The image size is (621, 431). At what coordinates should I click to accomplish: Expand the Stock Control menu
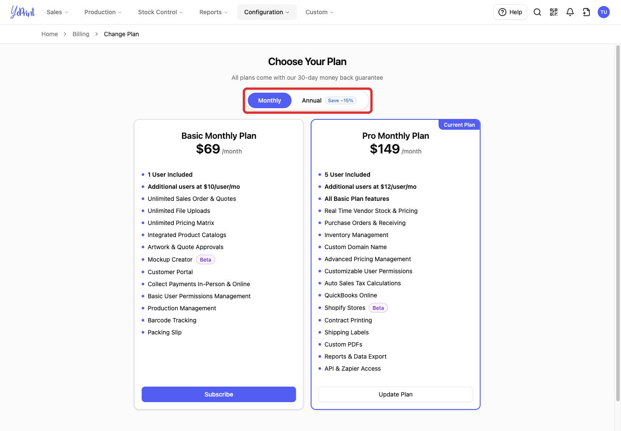click(160, 12)
